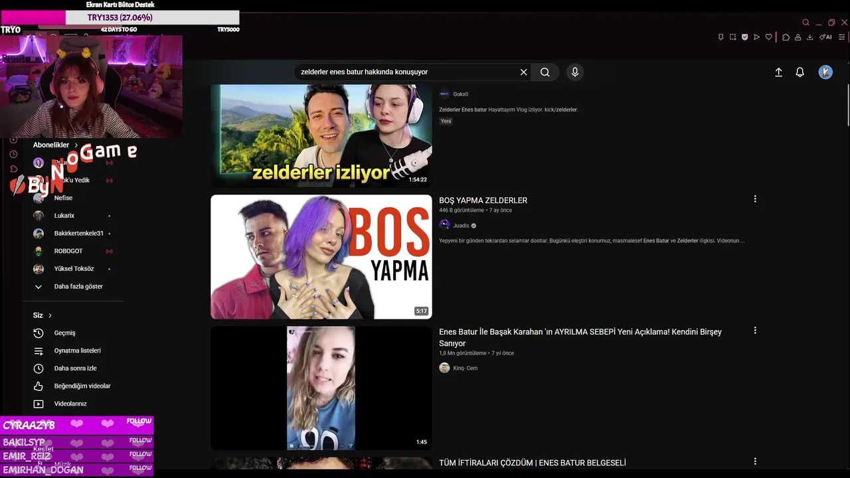Open the Gokx0 channel link
The width and height of the screenshot is (850, 478).
[460, 94]
